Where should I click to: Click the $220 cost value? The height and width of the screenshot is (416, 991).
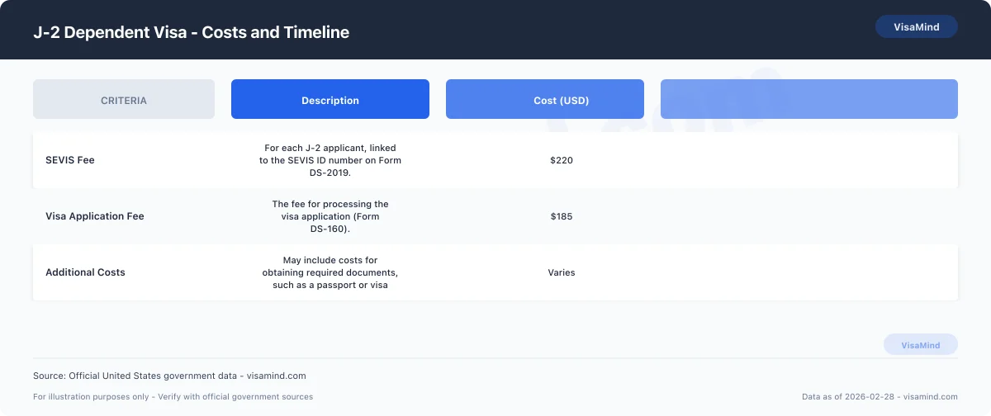(562, 160)
